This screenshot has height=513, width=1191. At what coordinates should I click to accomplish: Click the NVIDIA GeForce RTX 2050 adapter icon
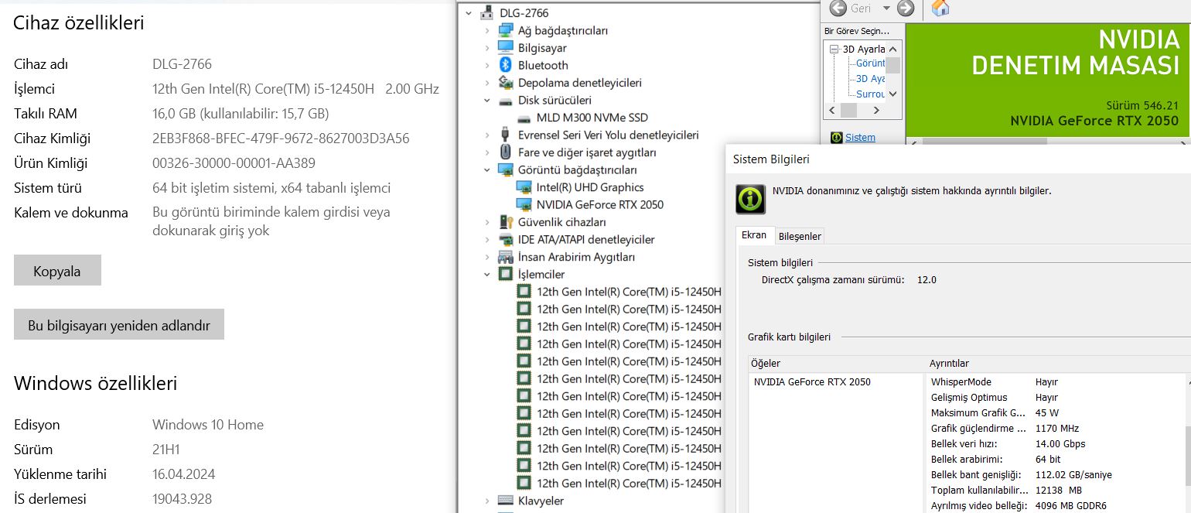tap(524, 204)
